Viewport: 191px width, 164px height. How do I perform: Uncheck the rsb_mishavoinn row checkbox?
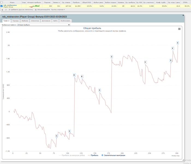click(2, 6)
